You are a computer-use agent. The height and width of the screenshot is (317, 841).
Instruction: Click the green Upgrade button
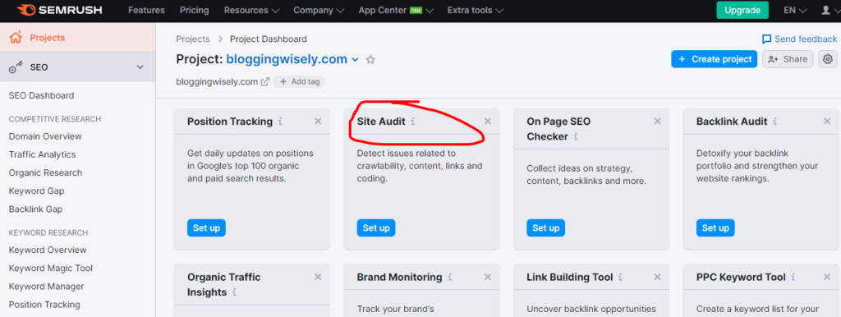(x=742, y=10)
